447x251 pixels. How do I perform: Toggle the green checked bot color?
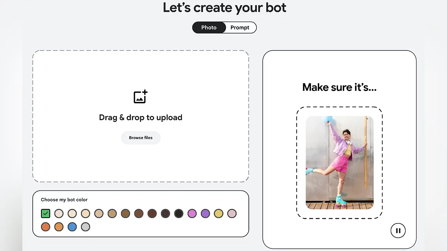(45, 213)
